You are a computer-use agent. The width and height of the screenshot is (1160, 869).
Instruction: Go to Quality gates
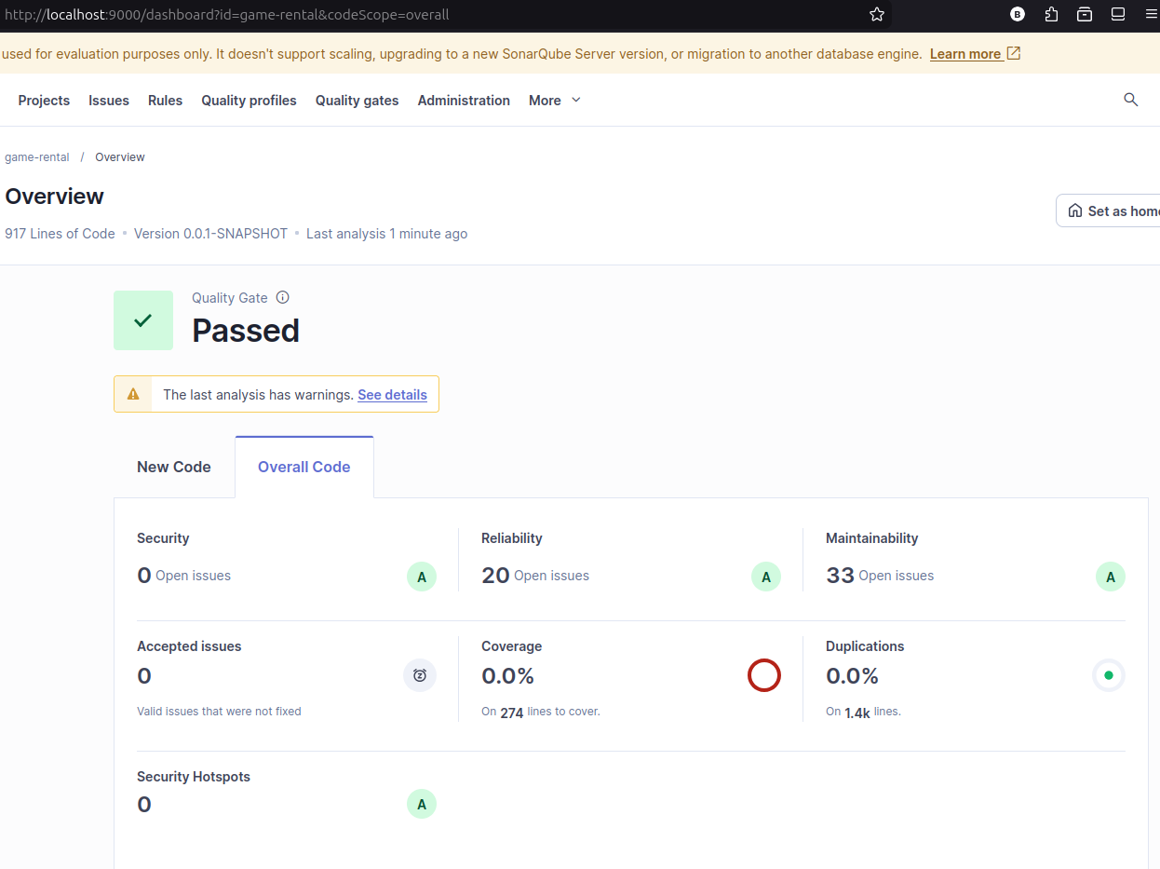point(357,100)
